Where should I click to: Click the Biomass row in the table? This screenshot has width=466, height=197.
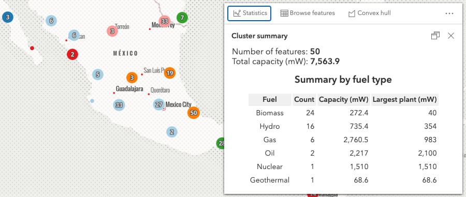(343, 113)
